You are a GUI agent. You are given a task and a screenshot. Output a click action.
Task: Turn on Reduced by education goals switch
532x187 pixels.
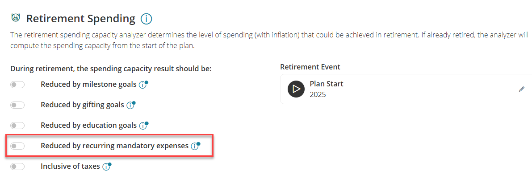pyautogui.click(x=17, y=126)
